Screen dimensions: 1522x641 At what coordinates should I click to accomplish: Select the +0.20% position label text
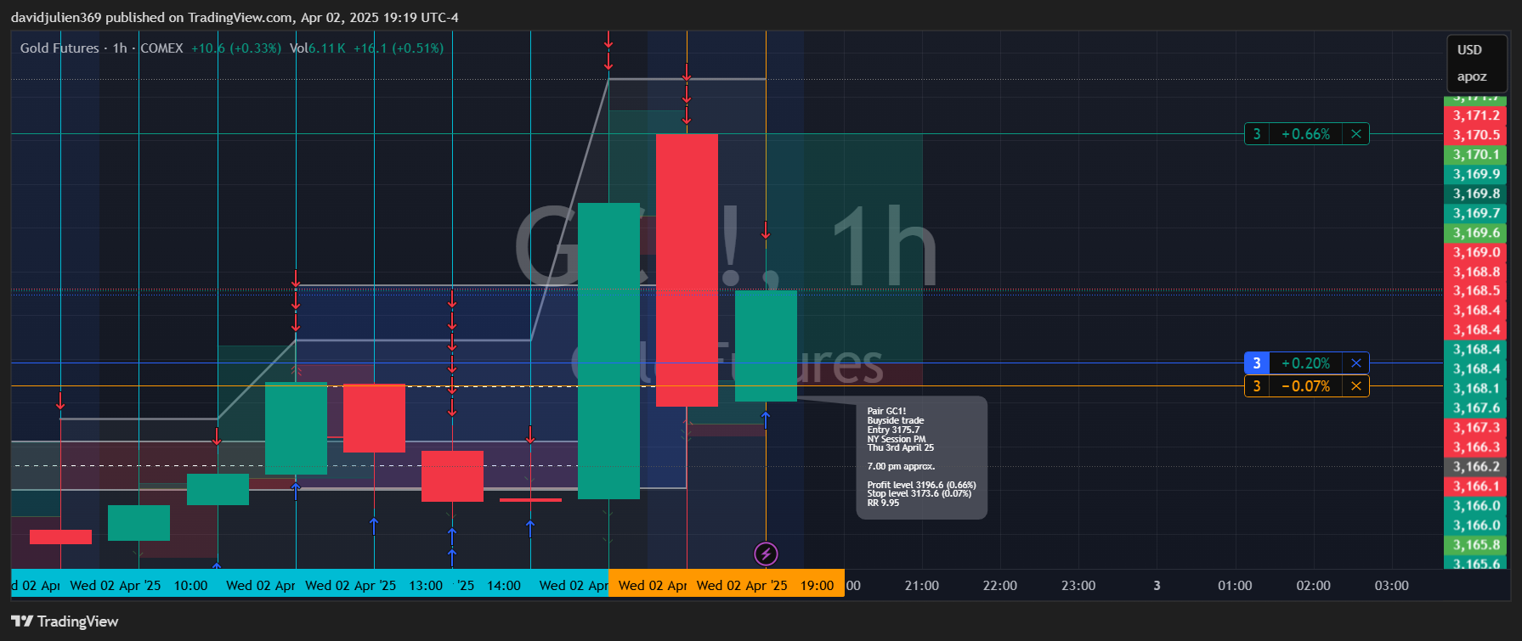[x=1306, y=363]
